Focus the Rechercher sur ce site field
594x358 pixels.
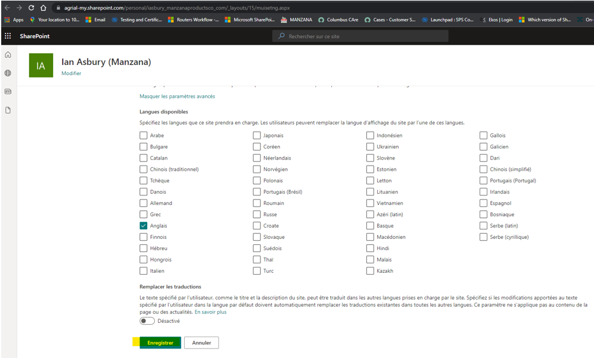click(360, 36)
